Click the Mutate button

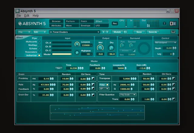pos(117,32)
